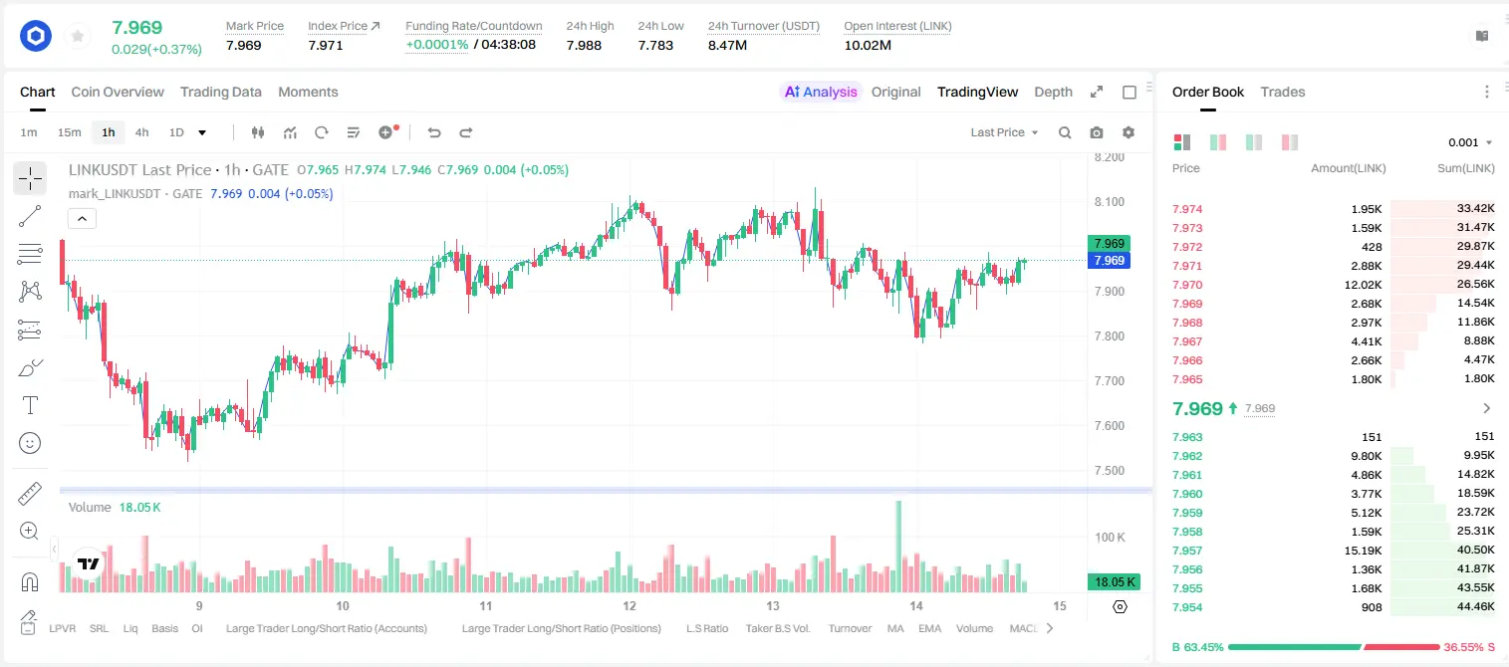Select the 4h timeframe

point(141,132)
